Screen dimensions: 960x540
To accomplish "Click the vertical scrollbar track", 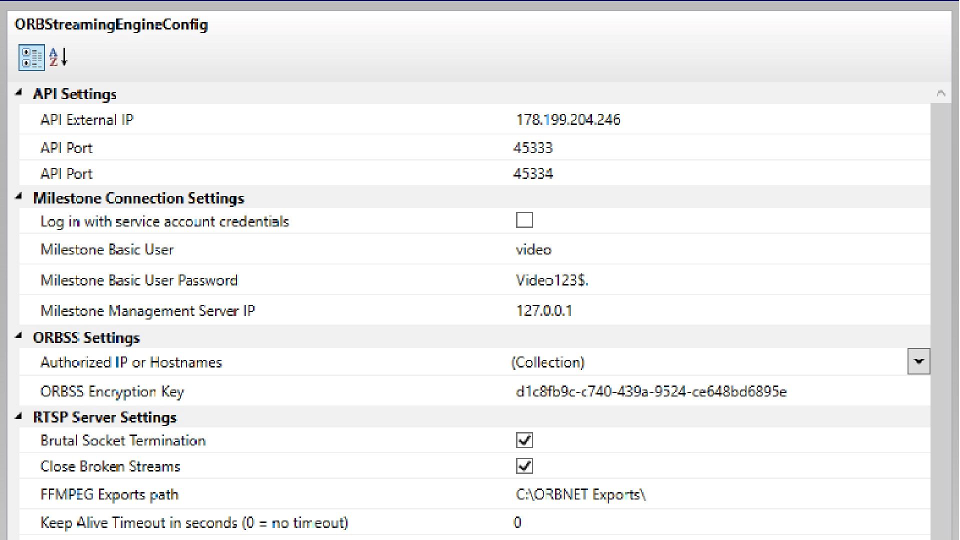I will (941, 322).
